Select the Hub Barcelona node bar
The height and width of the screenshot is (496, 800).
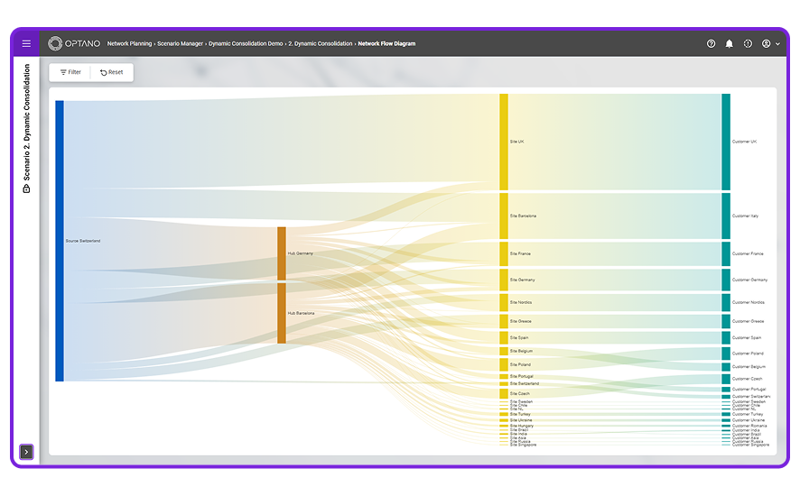(x=282, y=313)
